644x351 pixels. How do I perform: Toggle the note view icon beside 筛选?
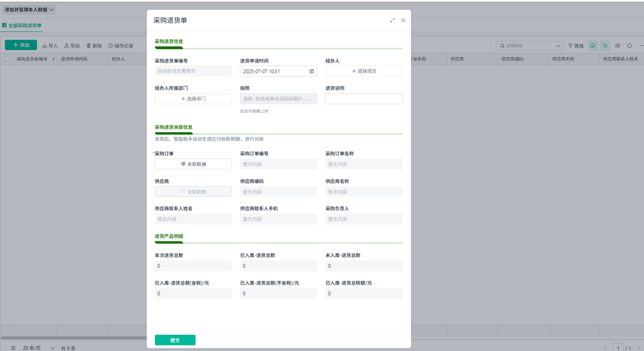[593, 46]
